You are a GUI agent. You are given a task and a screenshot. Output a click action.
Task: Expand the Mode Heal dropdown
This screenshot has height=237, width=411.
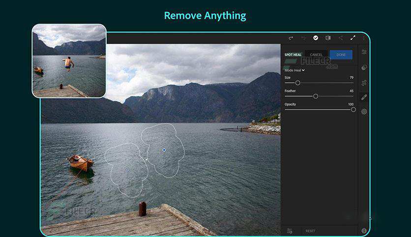[x=295, y=70]
